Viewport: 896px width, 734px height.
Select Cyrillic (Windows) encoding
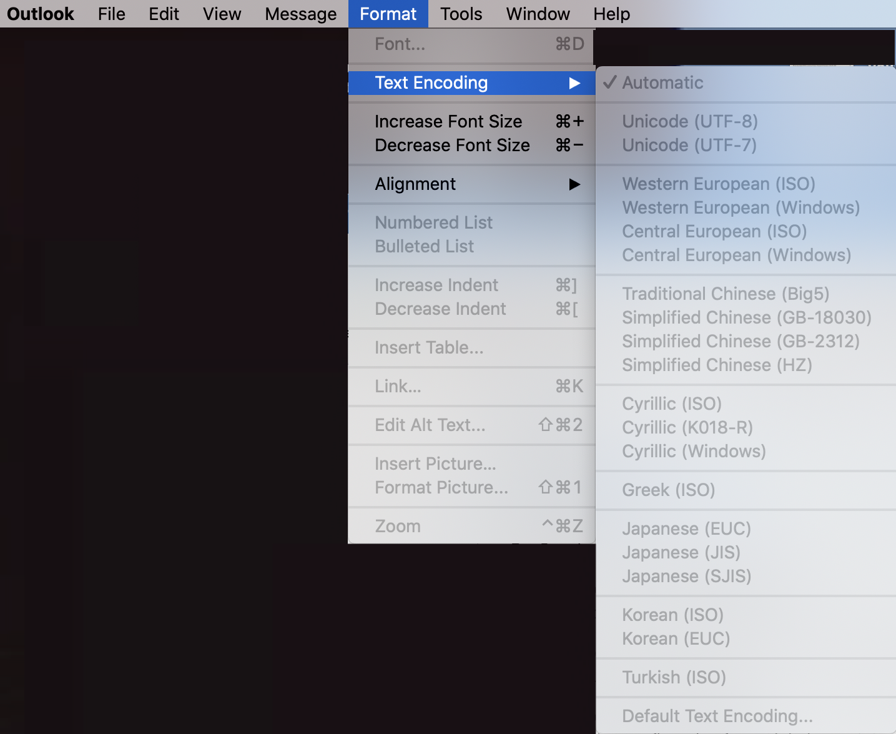[694, 451]
